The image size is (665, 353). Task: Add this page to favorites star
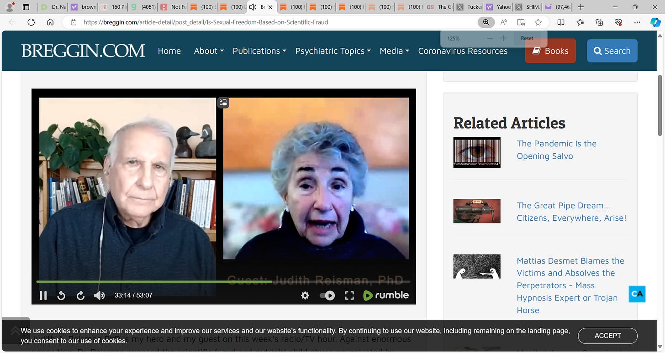[x=538, y=22]
